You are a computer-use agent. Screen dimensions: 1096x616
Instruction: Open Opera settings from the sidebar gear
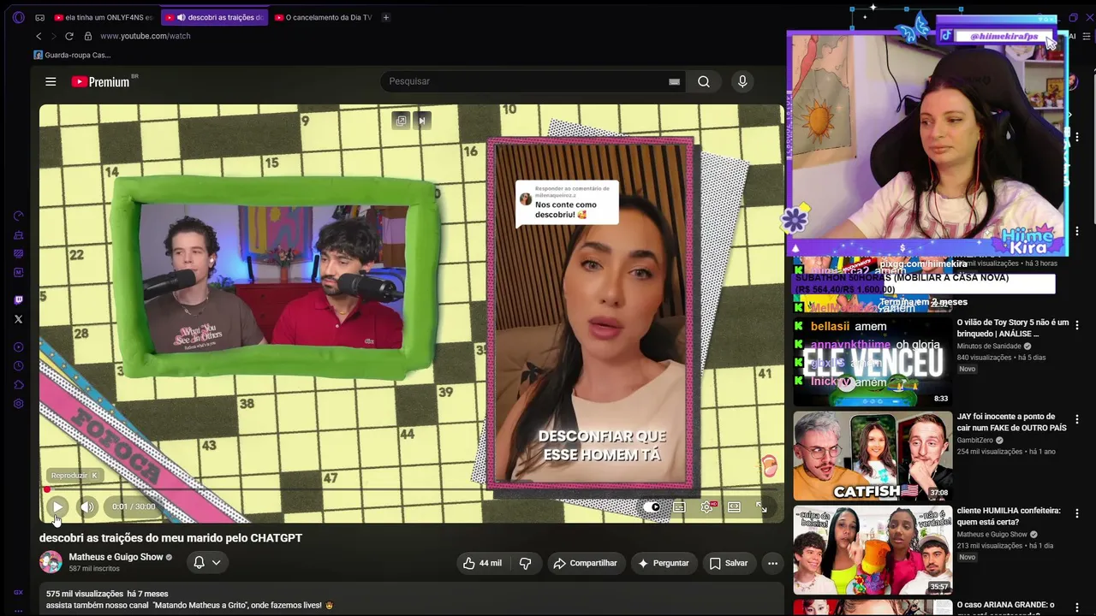coord(19,404)
